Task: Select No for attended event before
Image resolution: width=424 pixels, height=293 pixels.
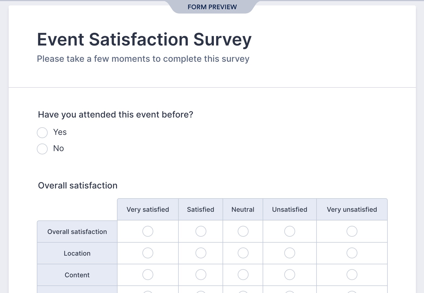Action: [x=42, y=149]
